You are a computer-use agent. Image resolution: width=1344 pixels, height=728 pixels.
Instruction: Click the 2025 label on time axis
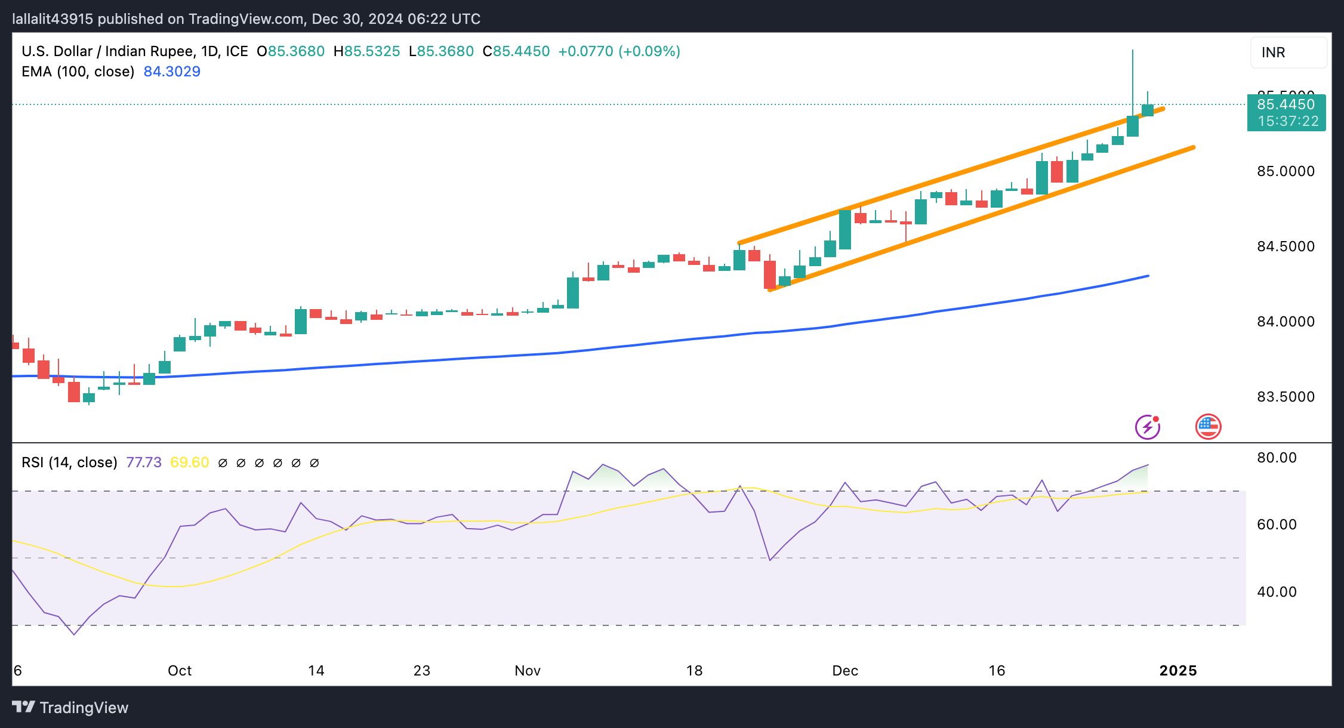pyautogui.click(x=1177, y=671)
